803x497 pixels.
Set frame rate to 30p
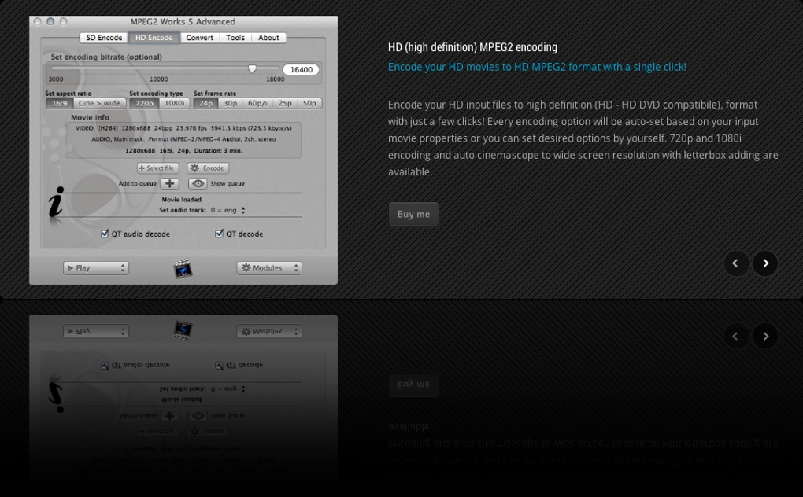point(231,103)
